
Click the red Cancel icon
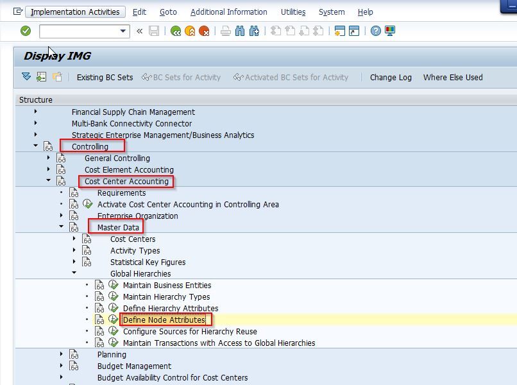click(204, 31)
